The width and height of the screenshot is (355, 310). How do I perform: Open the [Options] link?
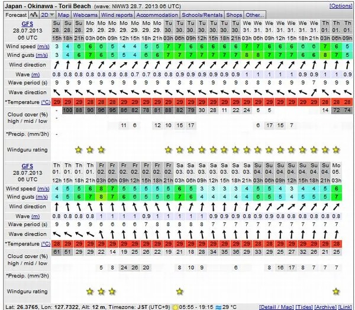(340, 5)
